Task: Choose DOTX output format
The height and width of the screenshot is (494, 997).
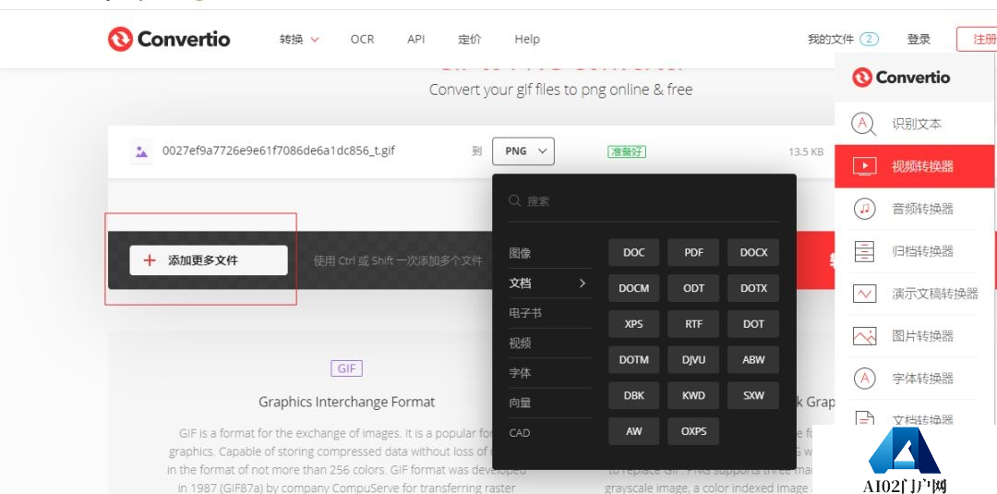Action: [x=753, y=288]
